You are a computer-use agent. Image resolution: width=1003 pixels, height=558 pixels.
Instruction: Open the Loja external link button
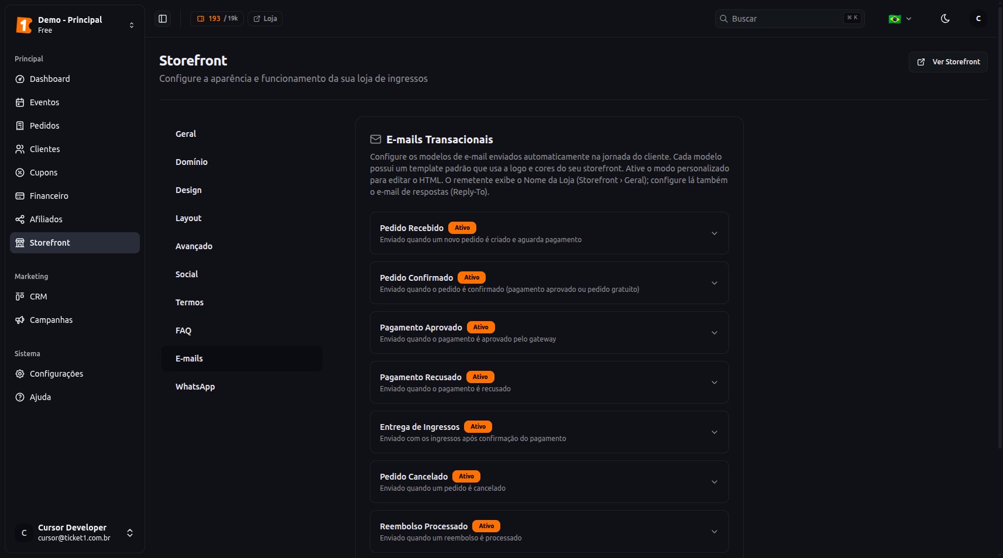265,19
